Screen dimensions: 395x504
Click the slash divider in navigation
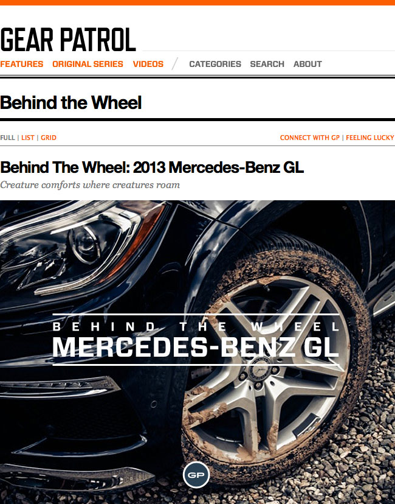click(175, 64)
